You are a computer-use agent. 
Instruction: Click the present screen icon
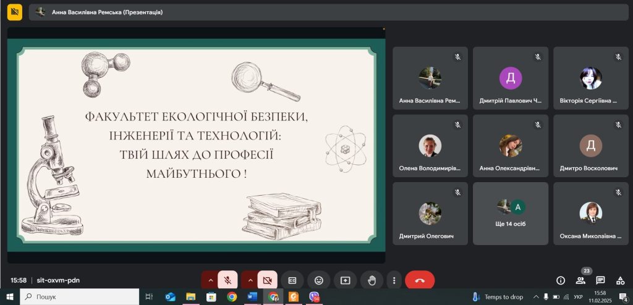[x=345, y=280]
